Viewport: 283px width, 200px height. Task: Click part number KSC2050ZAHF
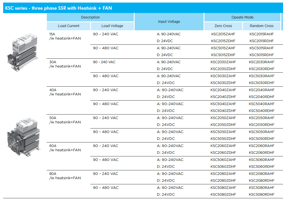223,118
